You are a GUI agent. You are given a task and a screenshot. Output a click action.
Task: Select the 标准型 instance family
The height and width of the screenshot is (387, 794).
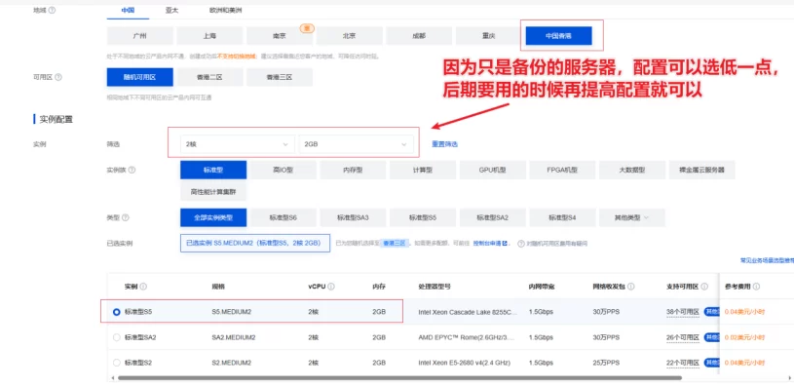coord(213,171)
